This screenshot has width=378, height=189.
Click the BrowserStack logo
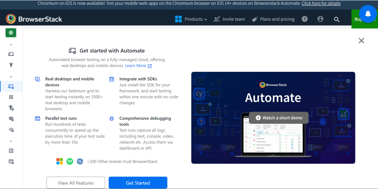34,19
